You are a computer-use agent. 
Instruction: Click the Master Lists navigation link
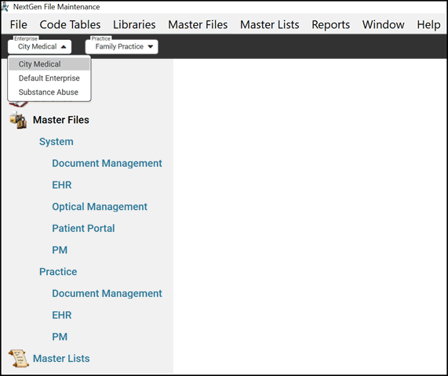61,358
